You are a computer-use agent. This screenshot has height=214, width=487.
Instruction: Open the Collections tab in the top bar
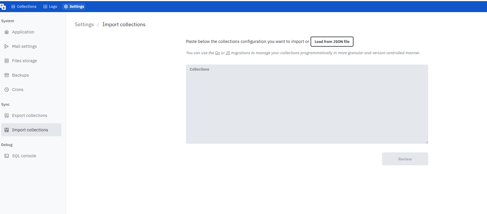coord(24,7)
